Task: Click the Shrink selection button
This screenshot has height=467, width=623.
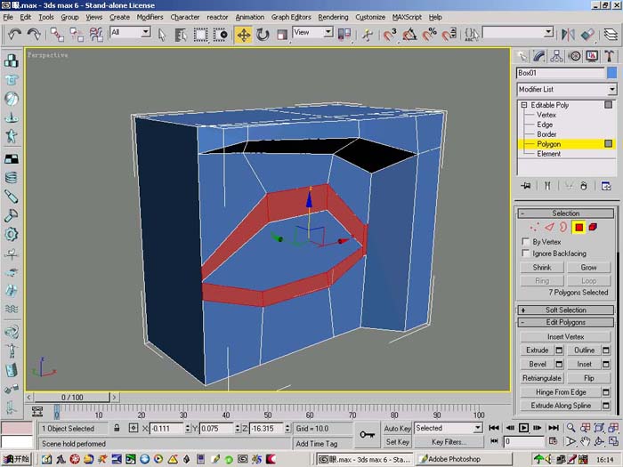Action: [x=542, y=268]
